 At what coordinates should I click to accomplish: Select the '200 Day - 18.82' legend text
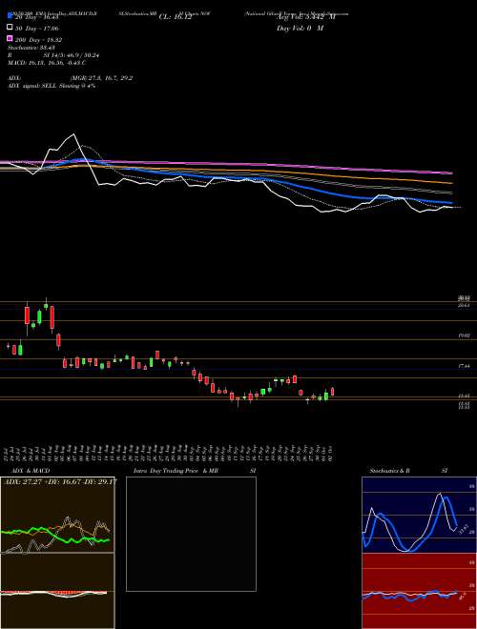tap(38, 40)
